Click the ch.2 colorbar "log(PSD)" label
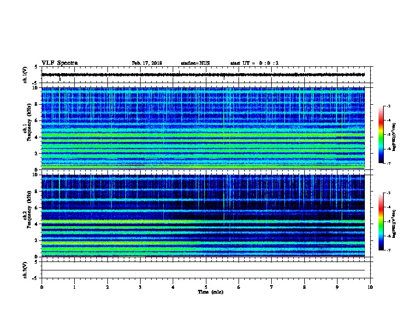The width and height of the screenshot is (417, 322). click(394, 224)
